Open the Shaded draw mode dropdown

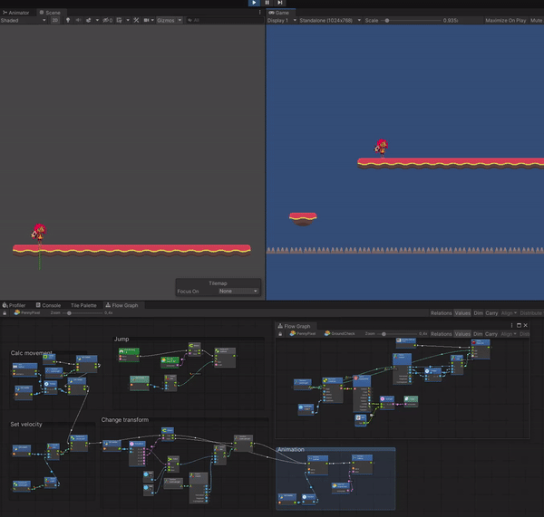click(23, 20)
